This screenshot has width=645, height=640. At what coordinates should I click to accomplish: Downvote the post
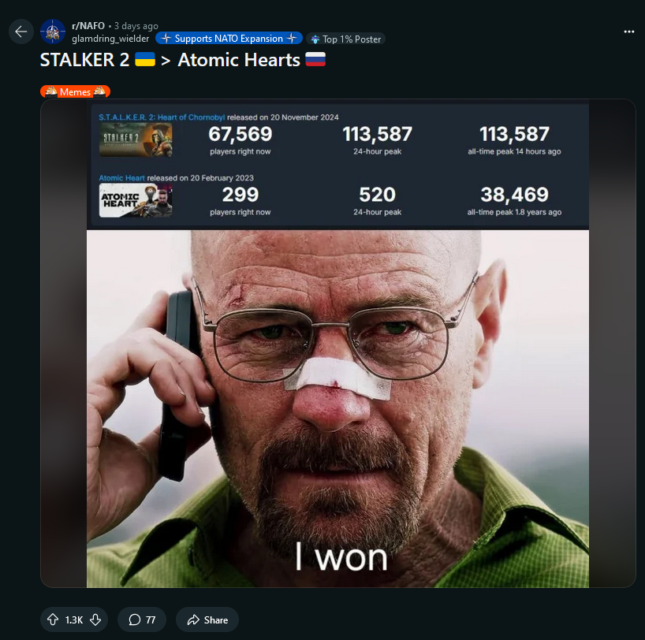(95, 620)
